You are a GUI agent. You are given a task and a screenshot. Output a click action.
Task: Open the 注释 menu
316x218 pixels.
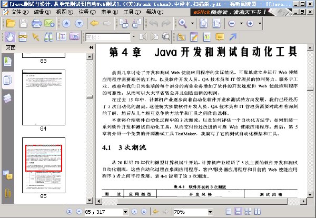(x=87, y=12)
